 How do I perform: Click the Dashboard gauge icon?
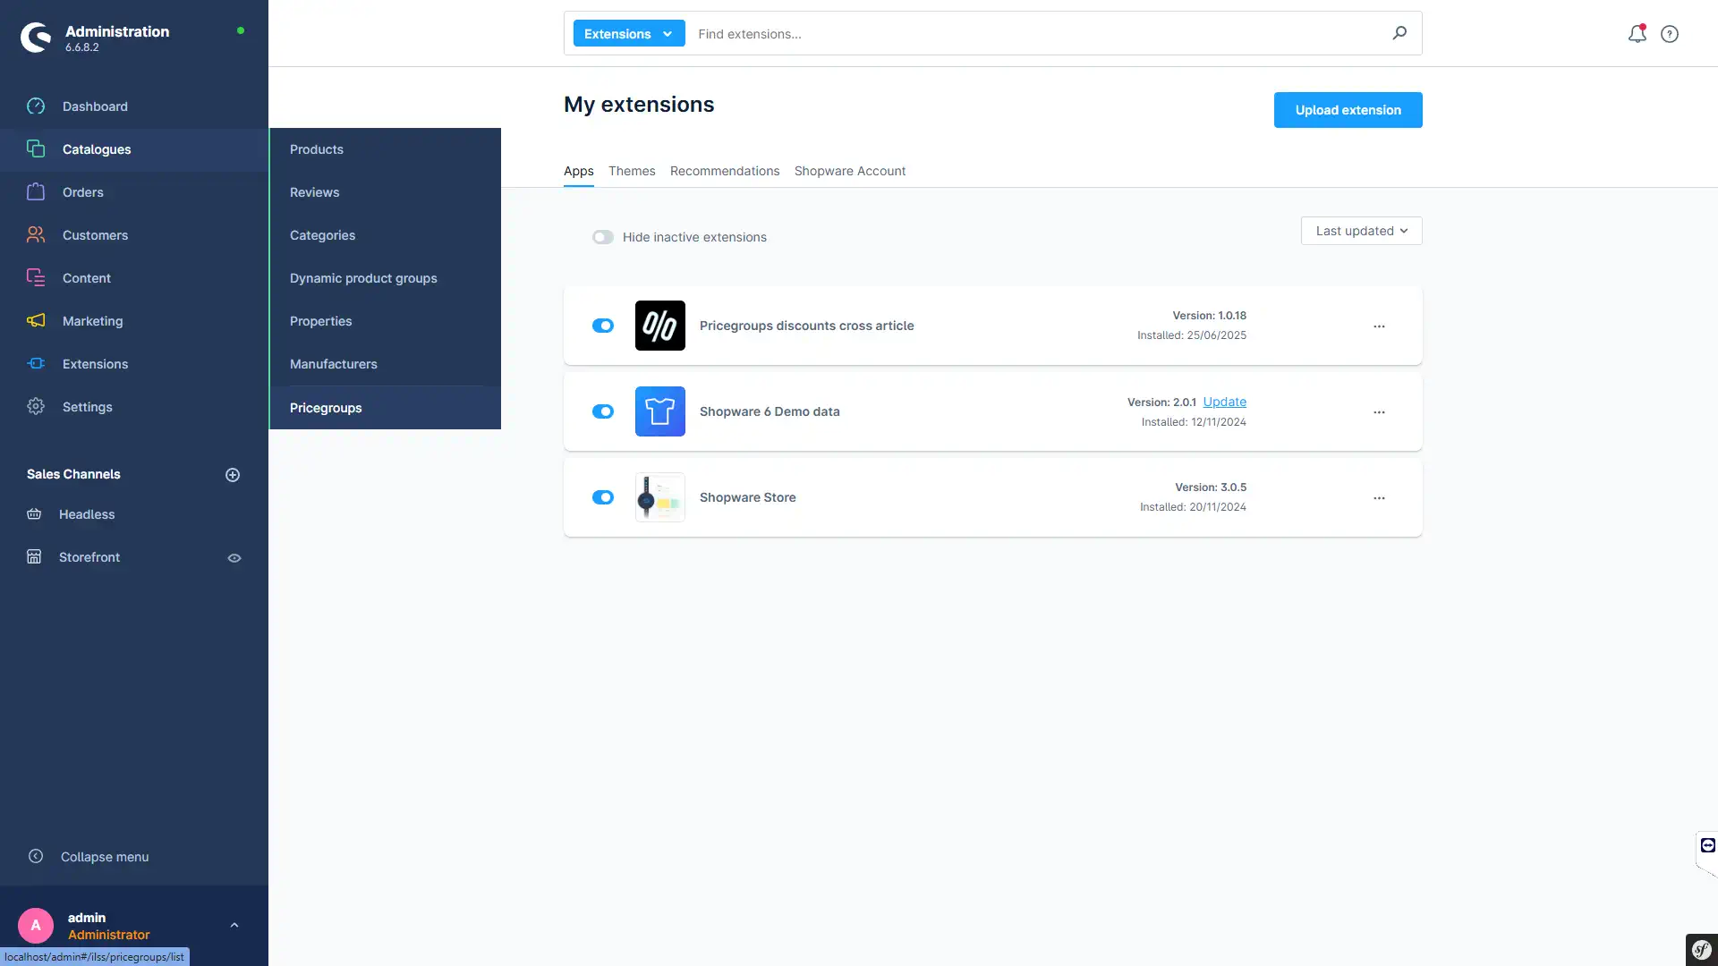click(36, 106)
